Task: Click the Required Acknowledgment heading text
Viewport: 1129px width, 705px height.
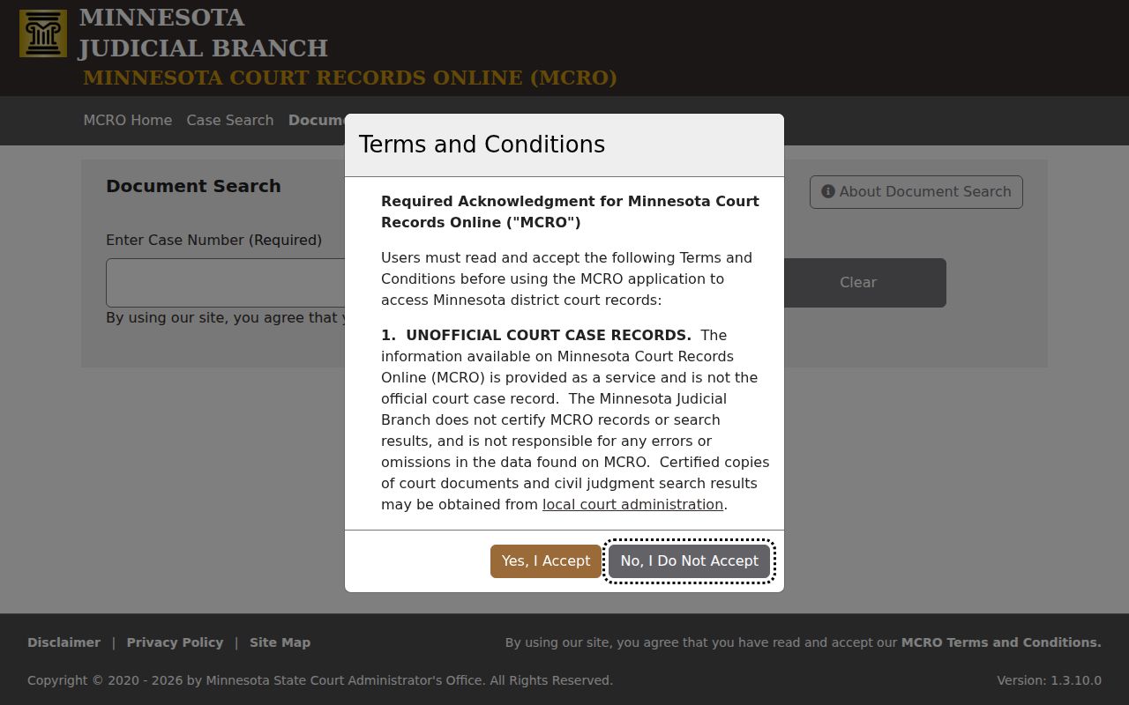Action: pos(570,211)
